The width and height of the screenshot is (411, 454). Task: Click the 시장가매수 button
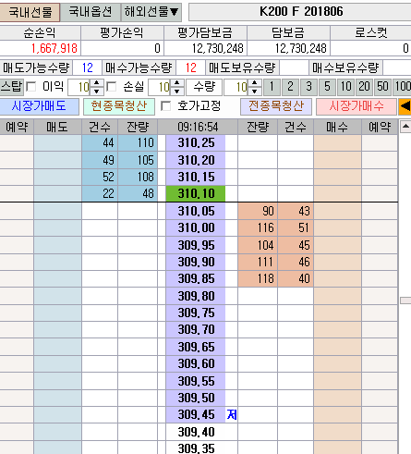pos(357,106)
